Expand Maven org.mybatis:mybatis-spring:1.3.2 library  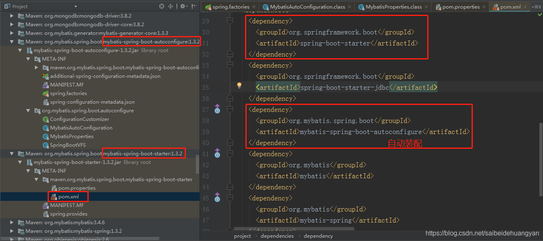pos(12,231)
